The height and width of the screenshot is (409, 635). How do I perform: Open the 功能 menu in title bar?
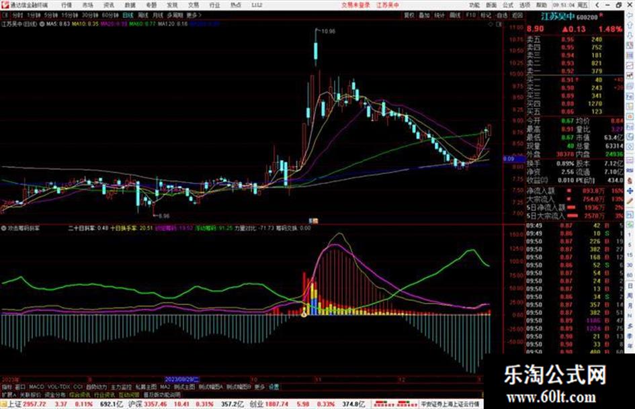tap(474, 5)
